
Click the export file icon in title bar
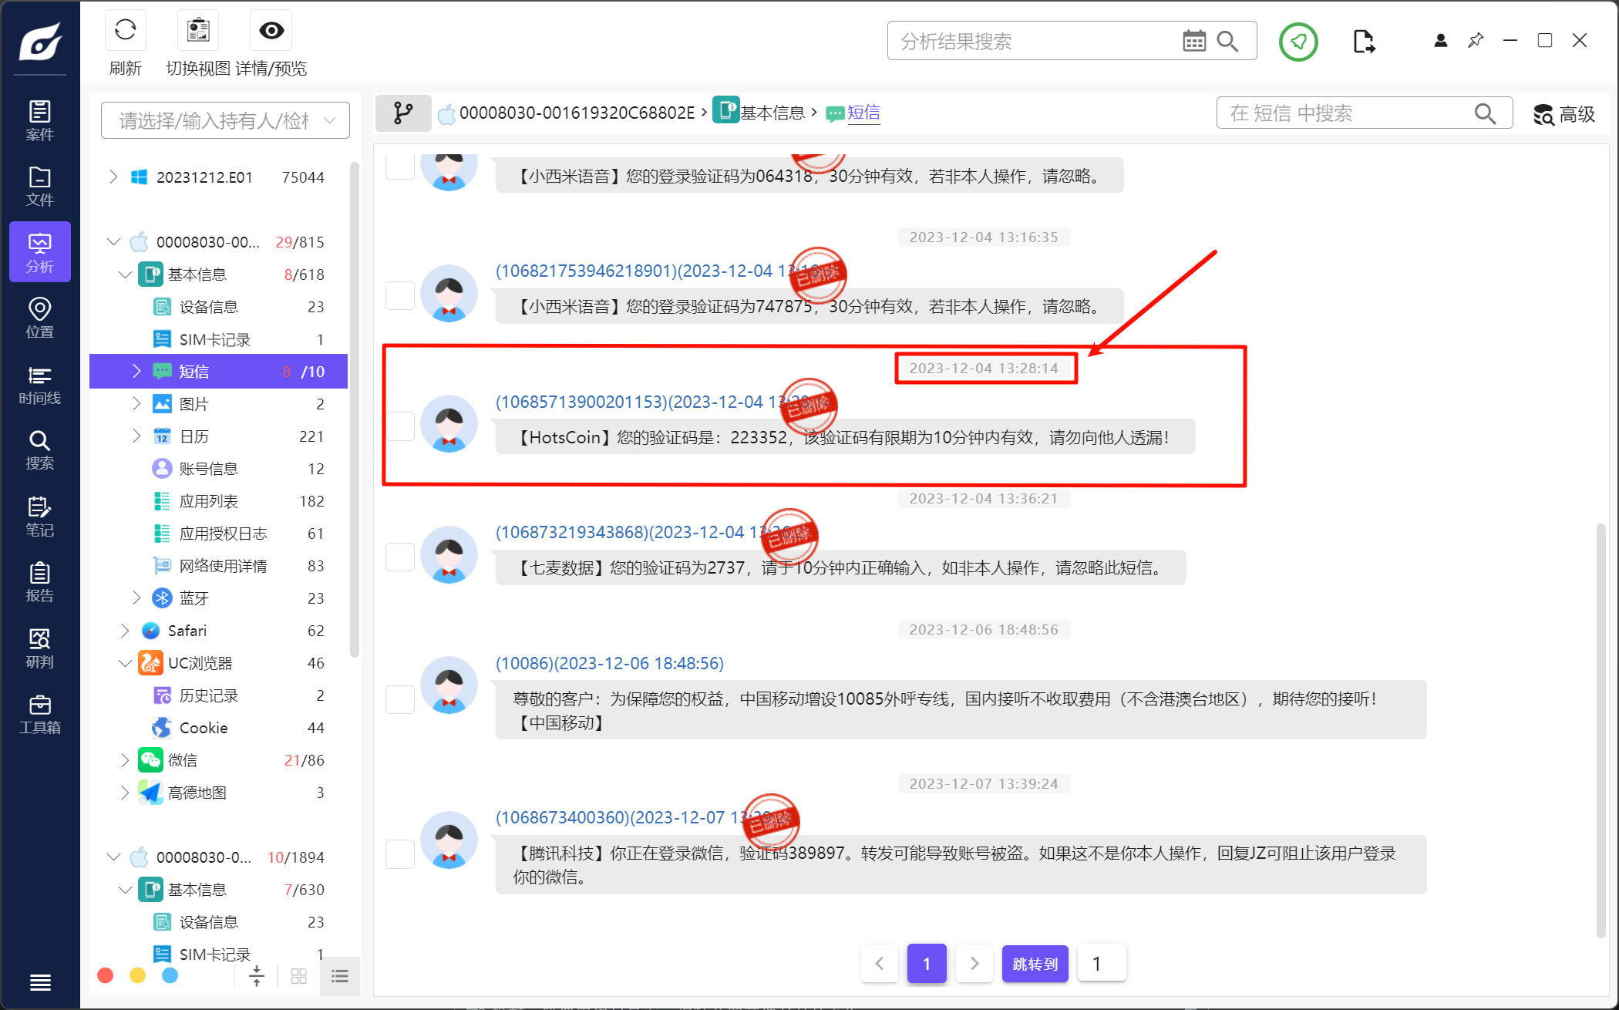pos(1363,41)
